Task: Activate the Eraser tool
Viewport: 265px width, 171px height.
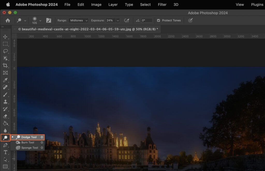Action: pos(5,115)
